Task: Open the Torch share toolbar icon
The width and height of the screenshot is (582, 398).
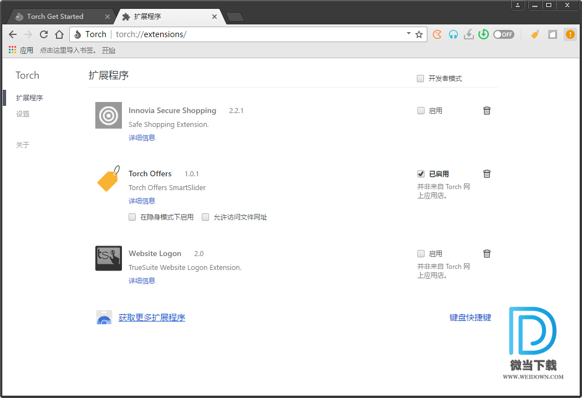Action: (437, 34)
